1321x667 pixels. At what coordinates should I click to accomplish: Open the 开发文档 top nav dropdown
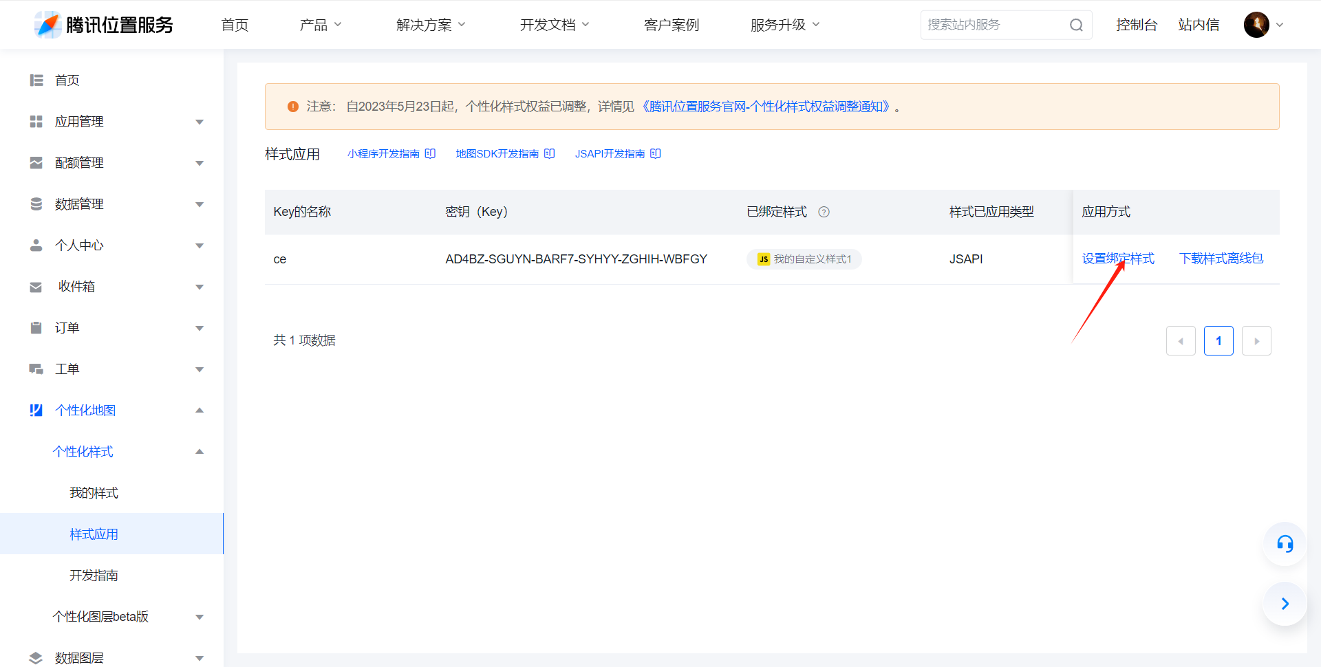[555, 25]
